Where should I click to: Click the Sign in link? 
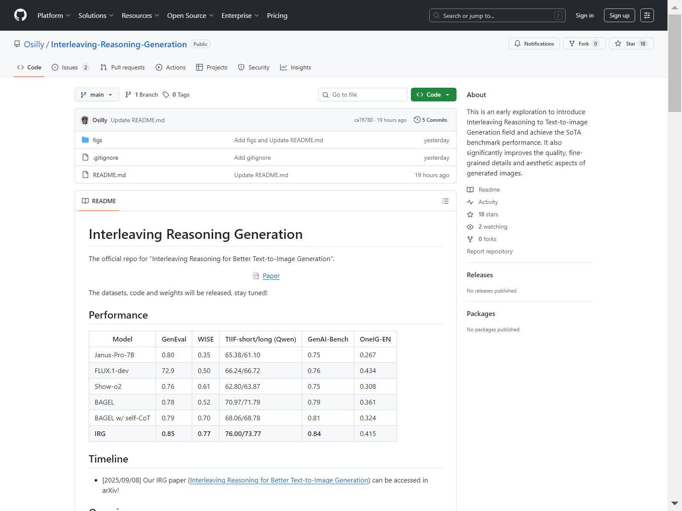(584, 15)
